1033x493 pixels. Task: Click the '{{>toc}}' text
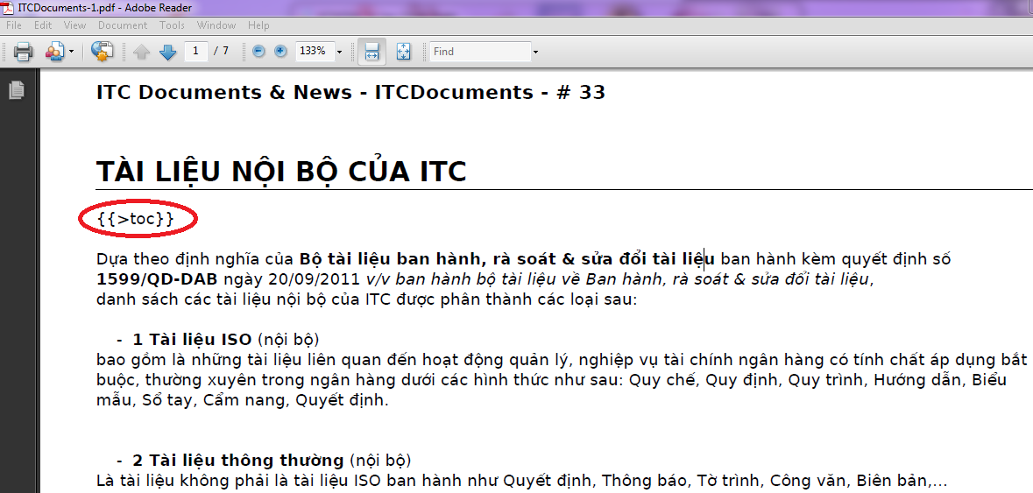pos(136,219)
